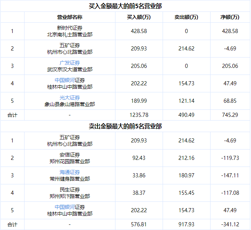
Task: Click 五矿证券 in the sell-side table
Action: (70, 137)
